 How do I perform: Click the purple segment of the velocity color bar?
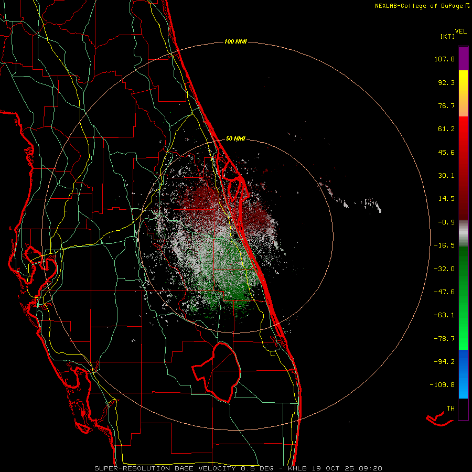point(463,58)
